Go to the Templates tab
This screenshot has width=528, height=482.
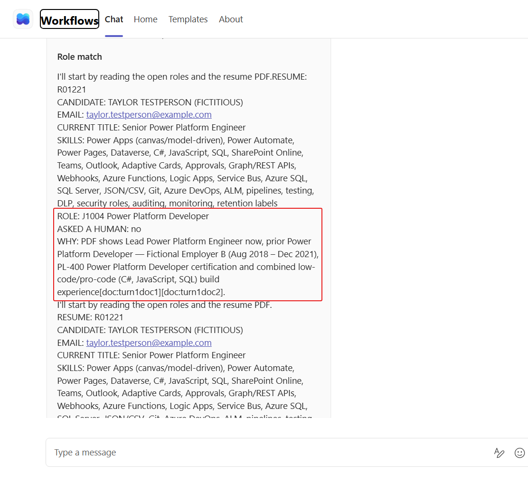[x=188, y=19]
